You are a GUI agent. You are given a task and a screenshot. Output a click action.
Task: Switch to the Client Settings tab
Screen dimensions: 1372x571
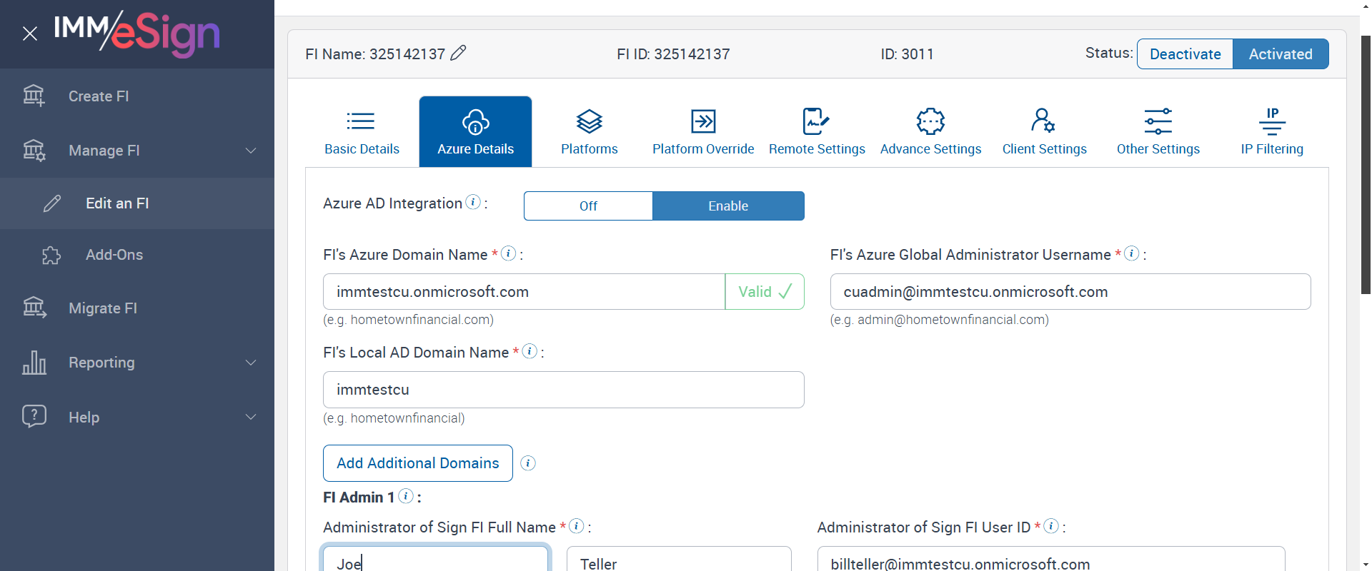tap(1045, 132)
